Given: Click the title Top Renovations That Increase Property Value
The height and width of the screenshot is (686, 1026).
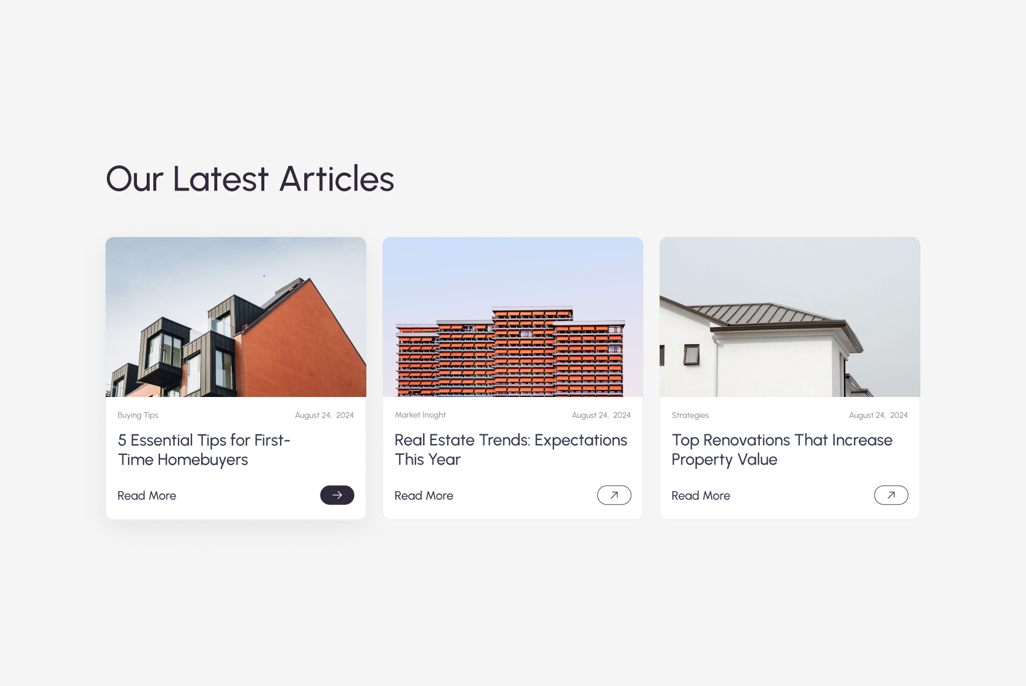Looking at the screenshot, I should click(782, 449).
